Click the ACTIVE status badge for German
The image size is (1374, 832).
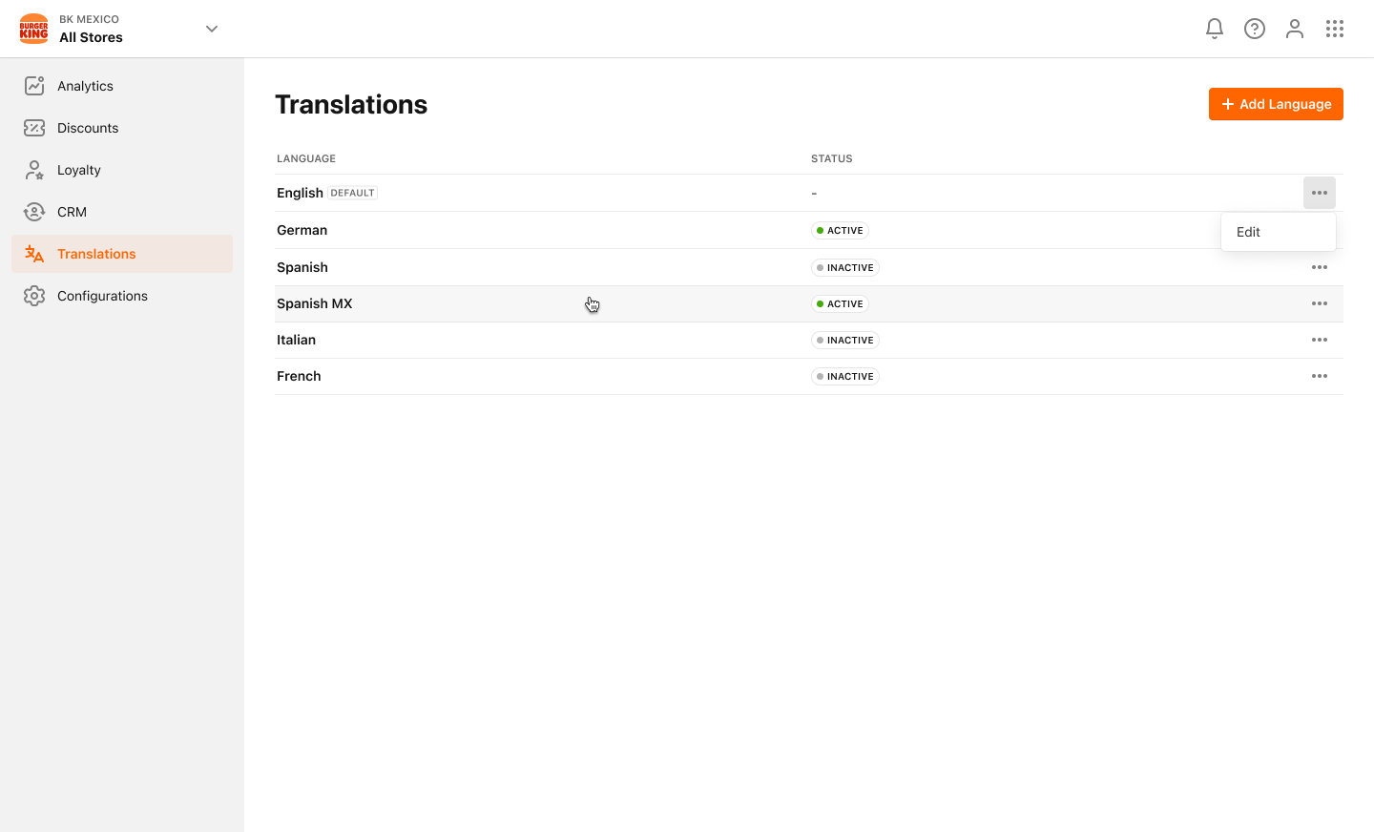[x=840, y=230]
